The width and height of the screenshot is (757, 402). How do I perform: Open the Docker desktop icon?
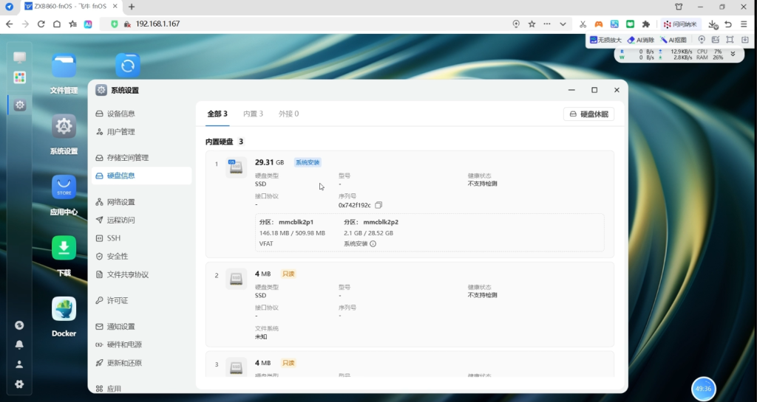click(x=64, y=309)
